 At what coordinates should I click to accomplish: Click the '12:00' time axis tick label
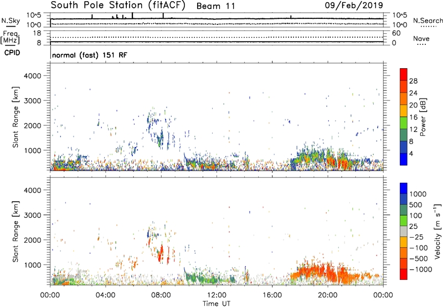[217, 295]
